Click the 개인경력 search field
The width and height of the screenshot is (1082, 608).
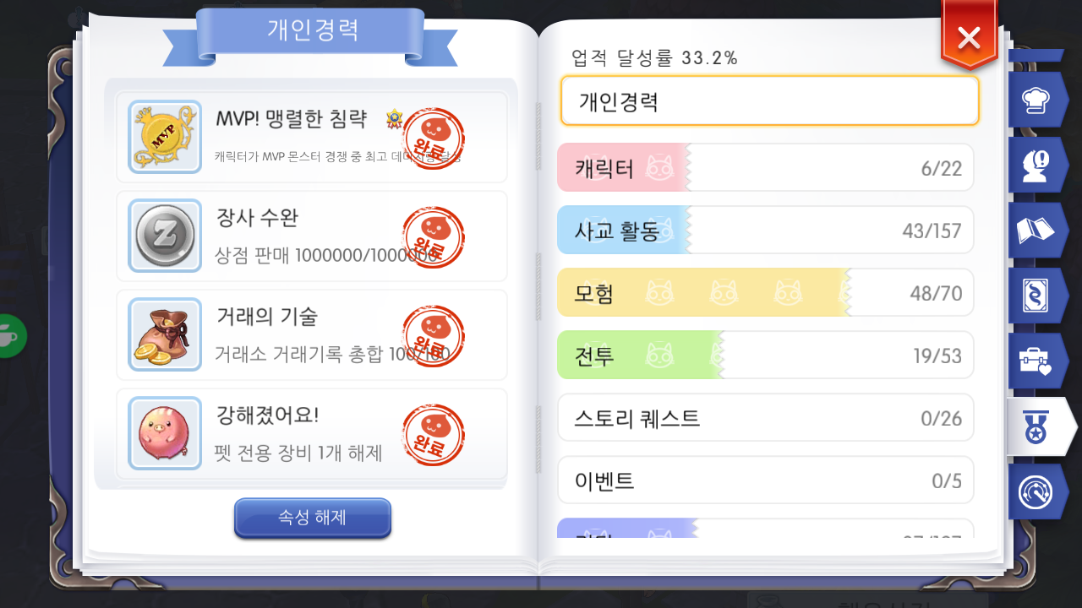pos(770,100)
